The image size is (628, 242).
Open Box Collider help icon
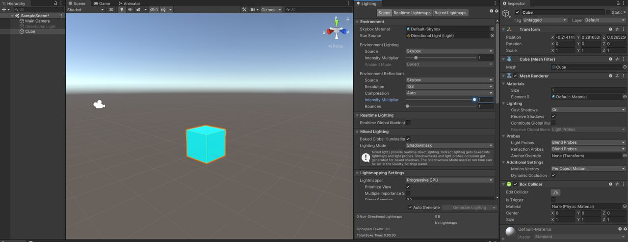pos(610,184)
